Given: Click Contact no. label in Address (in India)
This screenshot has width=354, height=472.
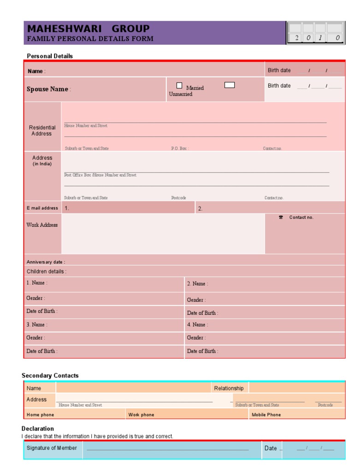Looking at the screenshot, I should coord(274,198).
